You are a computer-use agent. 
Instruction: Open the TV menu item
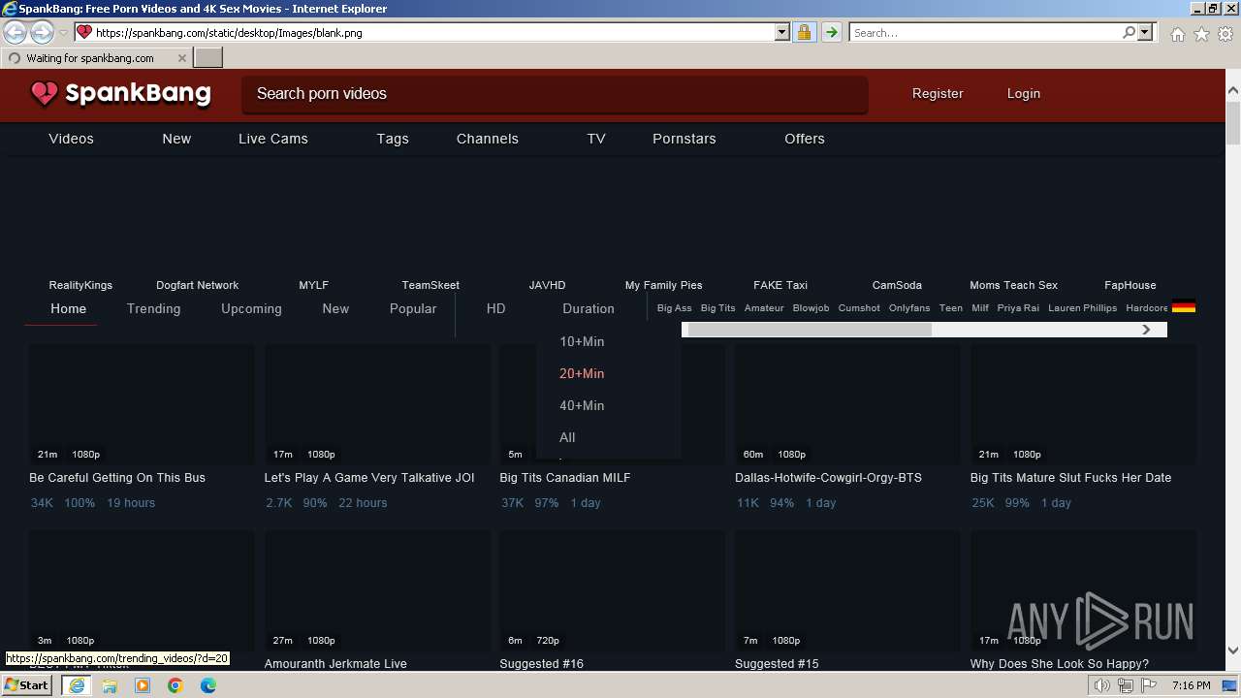click(596, 139)
